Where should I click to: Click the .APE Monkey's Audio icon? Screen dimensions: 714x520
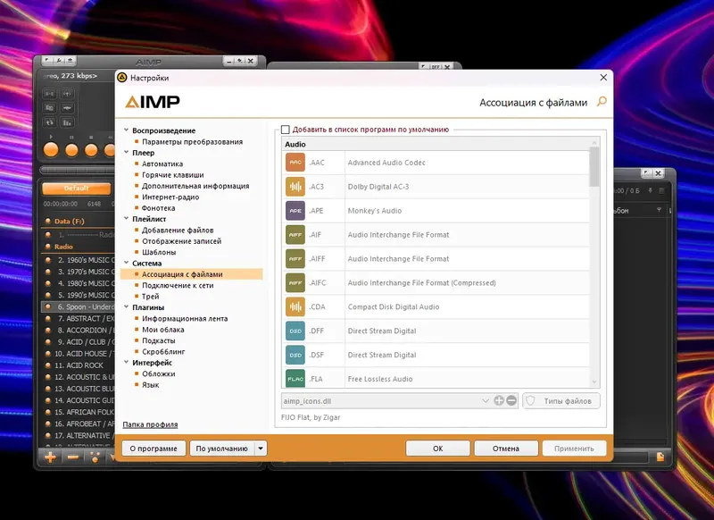(x=295, y=210)
